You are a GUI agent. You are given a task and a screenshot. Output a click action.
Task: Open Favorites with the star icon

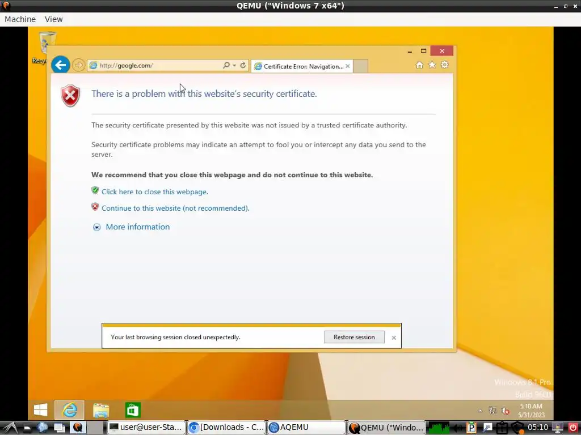click(x=432, y=65)
